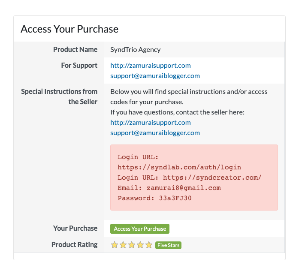Open zamuraisupport.com link under Special Instructions

coord(150,123)
